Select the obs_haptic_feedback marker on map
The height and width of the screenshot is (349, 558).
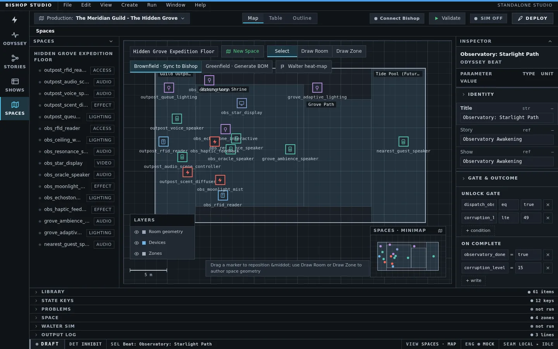pos(215,142)
